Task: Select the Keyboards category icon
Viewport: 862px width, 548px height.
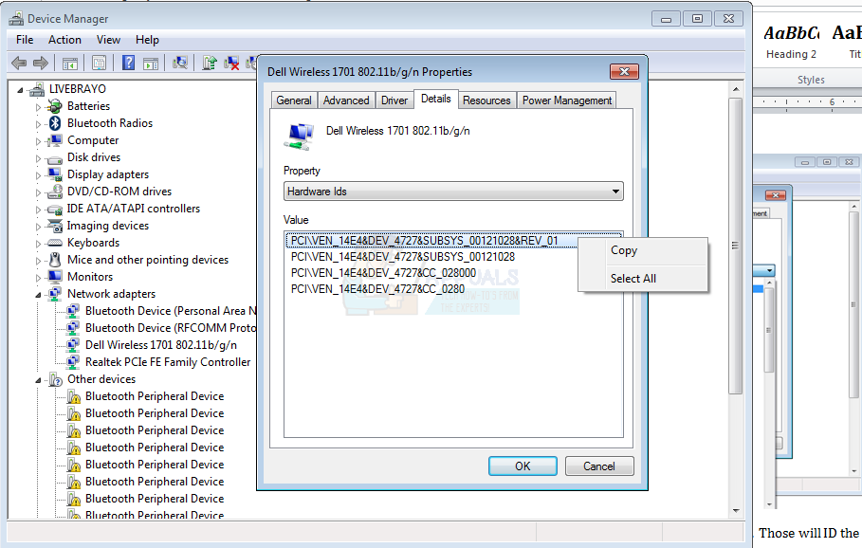Action: coord(54,243)
